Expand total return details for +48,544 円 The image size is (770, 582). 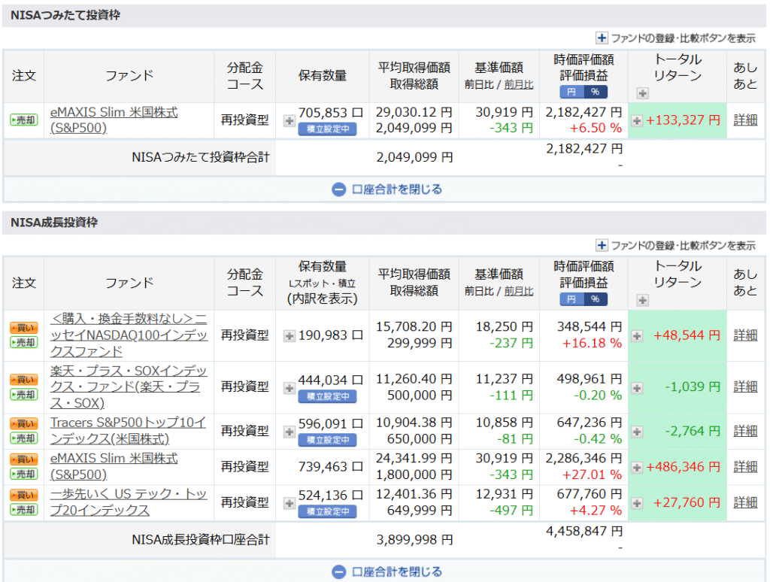point(637,336)
